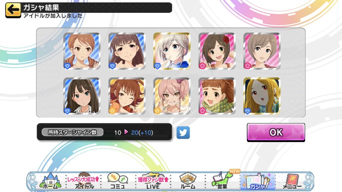Select the long dark-haired idol bottom-left card
This screenshot has width=342, height=192.
(x=82, y=96)
